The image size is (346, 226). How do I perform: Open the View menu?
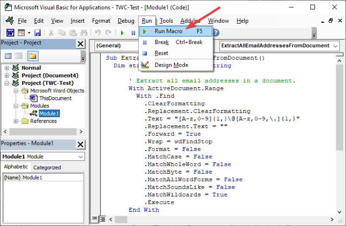57,21
